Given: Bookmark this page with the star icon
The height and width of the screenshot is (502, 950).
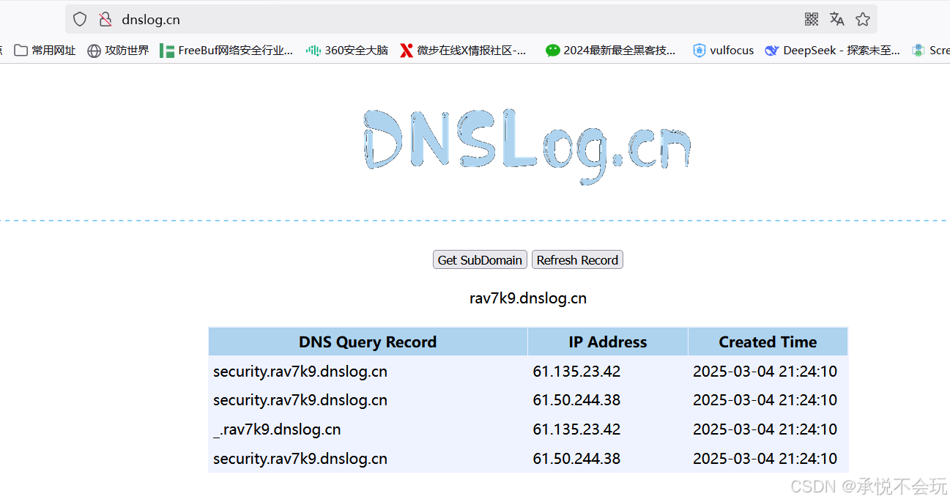Looking at the screenshot, I should coord(863,20).
